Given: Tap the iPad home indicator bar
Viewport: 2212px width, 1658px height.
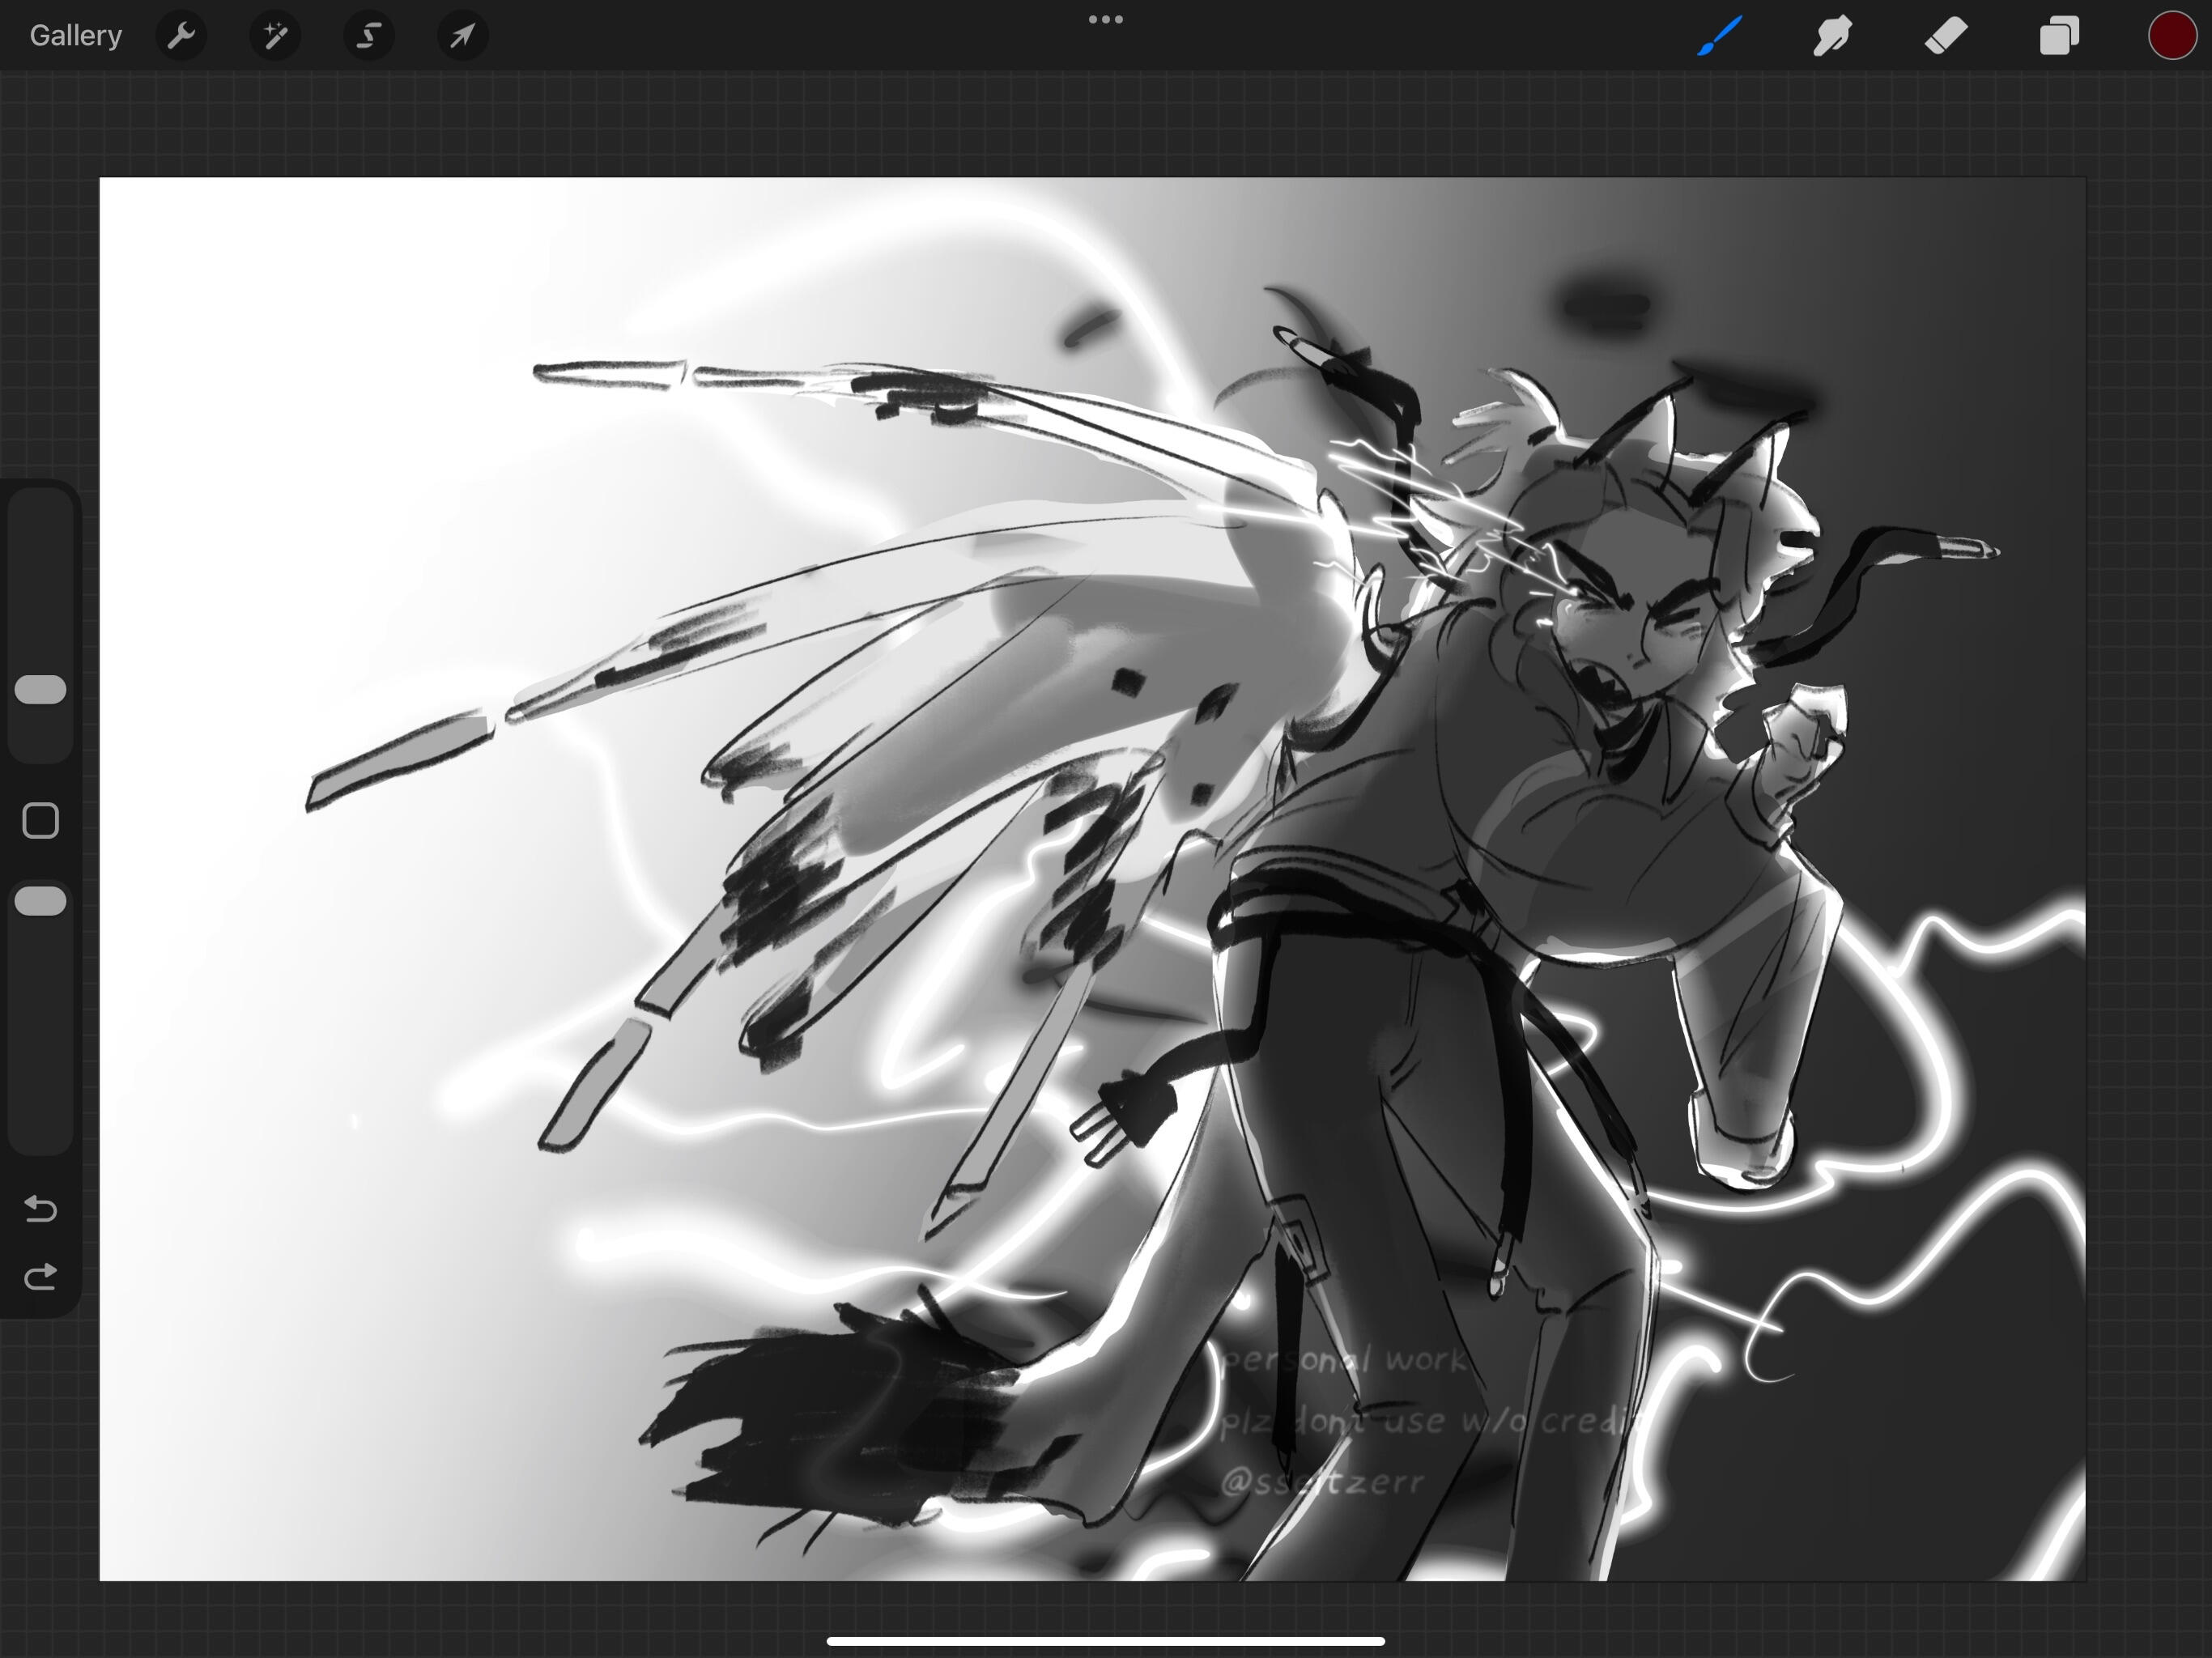Looking at the screenshot, I should point(1105,1641).
